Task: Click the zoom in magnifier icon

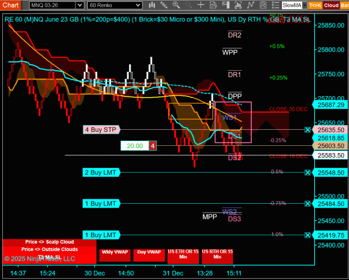Action: tap(176, 5)
